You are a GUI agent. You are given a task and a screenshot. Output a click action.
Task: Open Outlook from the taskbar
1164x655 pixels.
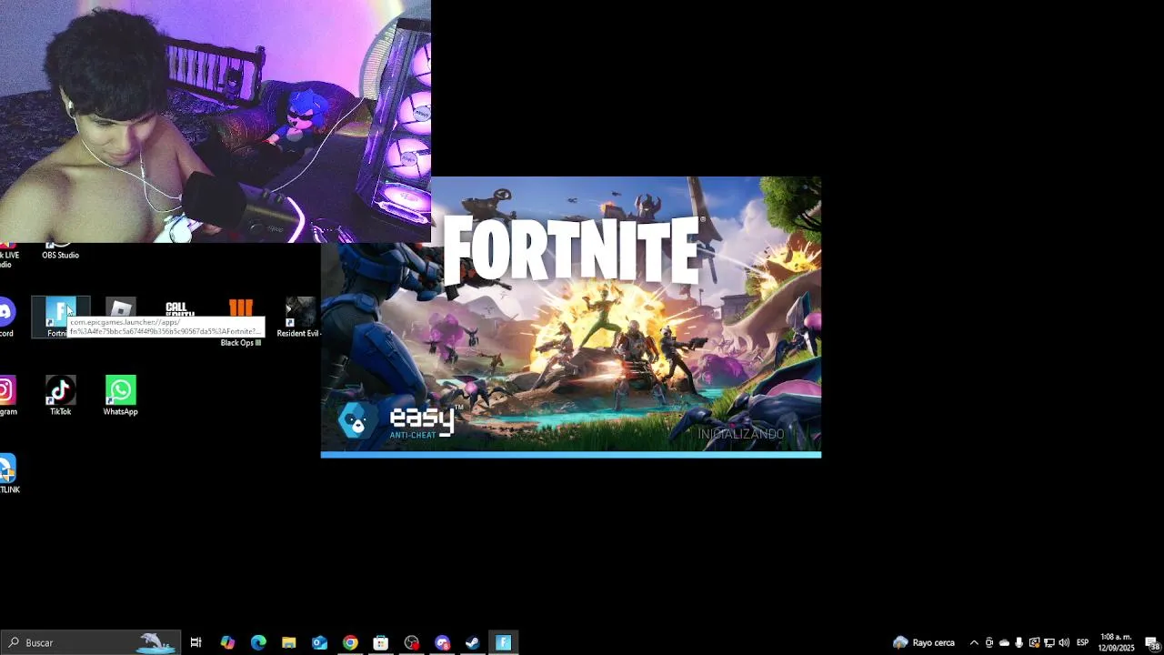click(x=319, y=642)
